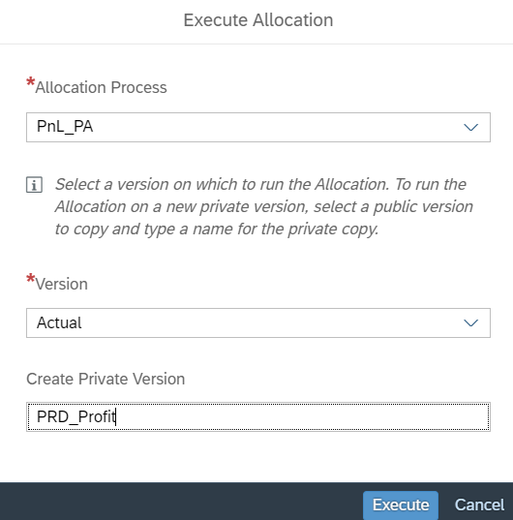Click the Version field label
The image size is (513, 520).
pyautogui.click(x=62, y=285)
